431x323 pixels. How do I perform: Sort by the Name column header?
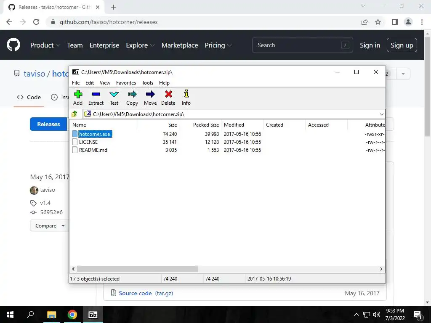coord(103,124)
